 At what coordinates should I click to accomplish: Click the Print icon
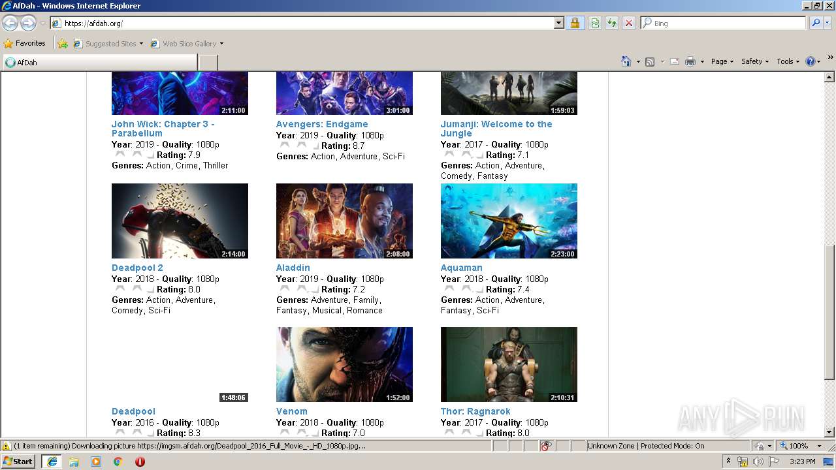[690, 61]
